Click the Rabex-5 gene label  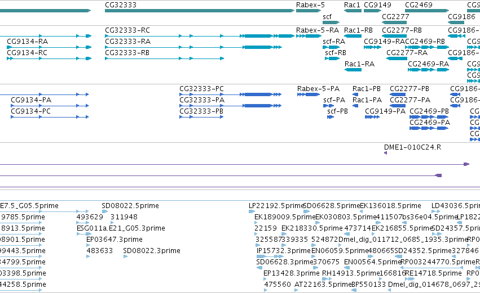[x=310, y=5]
